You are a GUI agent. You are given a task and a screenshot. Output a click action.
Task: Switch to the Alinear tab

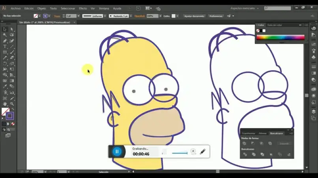(x=262, y=133)
